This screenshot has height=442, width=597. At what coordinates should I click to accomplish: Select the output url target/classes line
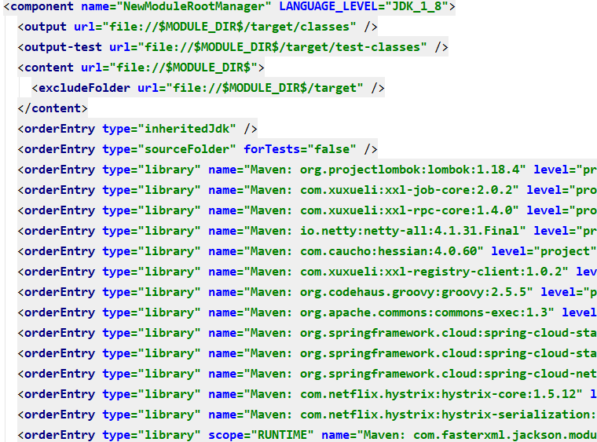(x=197, y=27)
